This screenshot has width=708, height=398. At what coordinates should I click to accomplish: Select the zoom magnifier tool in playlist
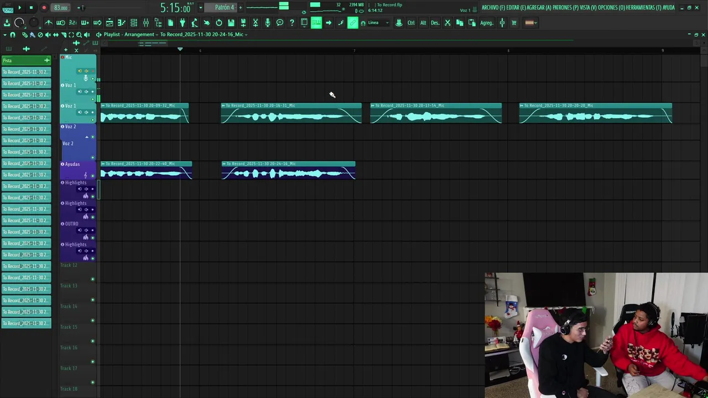click(79, 35)
